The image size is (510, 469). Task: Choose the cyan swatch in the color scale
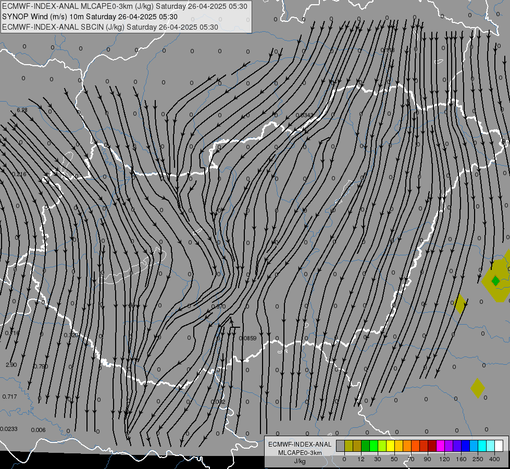482,446
